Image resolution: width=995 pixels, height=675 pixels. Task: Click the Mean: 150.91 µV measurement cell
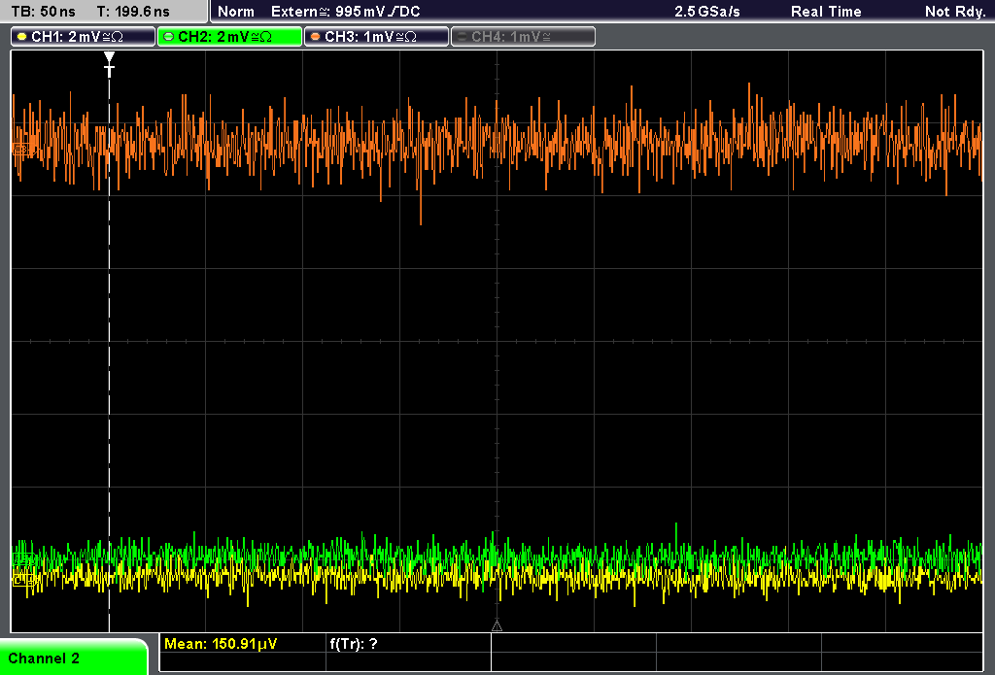242,643
